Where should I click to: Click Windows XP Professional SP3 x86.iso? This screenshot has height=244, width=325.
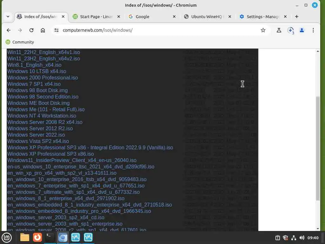[50, 154]
